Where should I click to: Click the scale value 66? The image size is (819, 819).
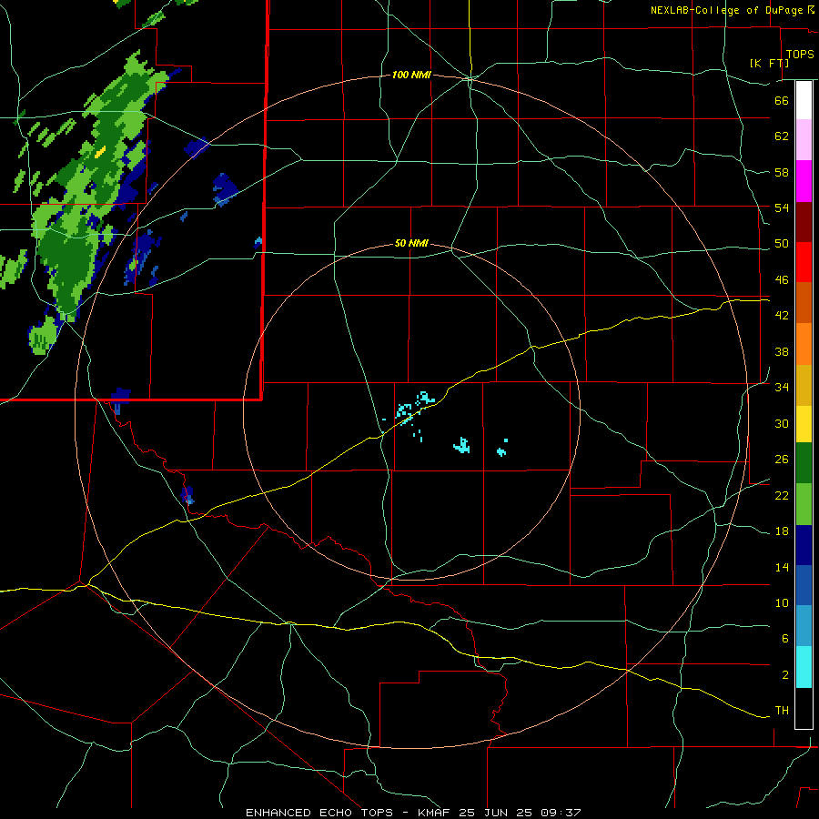(782, 100)
